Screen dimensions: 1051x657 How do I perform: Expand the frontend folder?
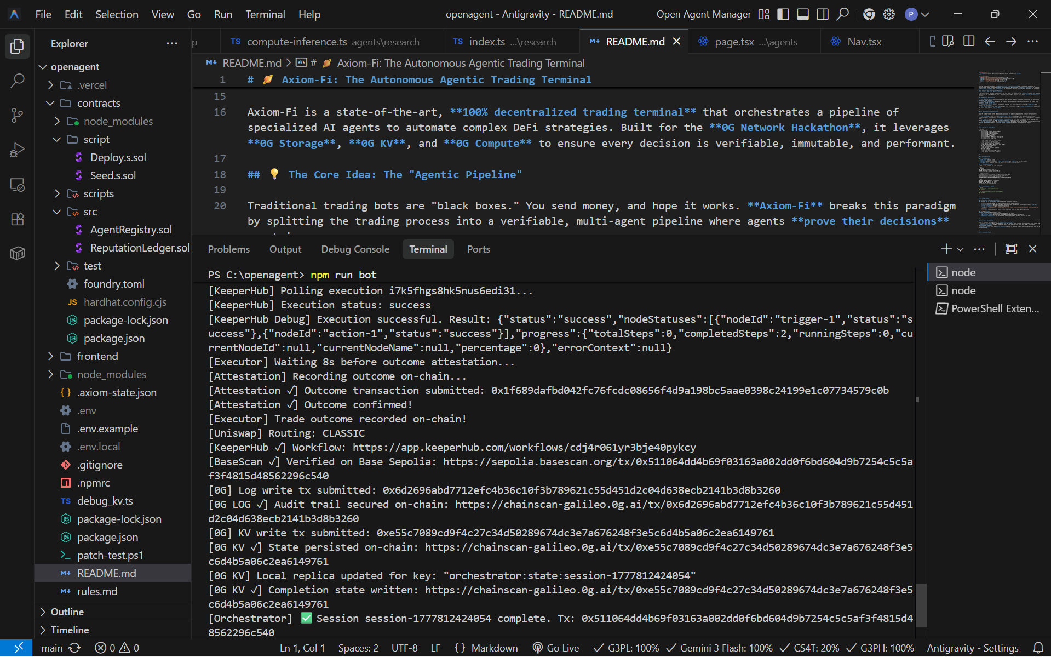[50, 356]
